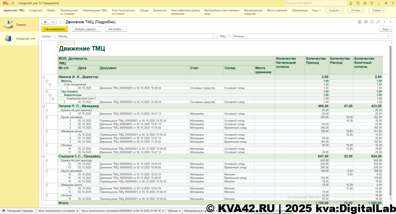Open the Отчеты dropdown menu
396x214 pixels.
coord(356,10)
